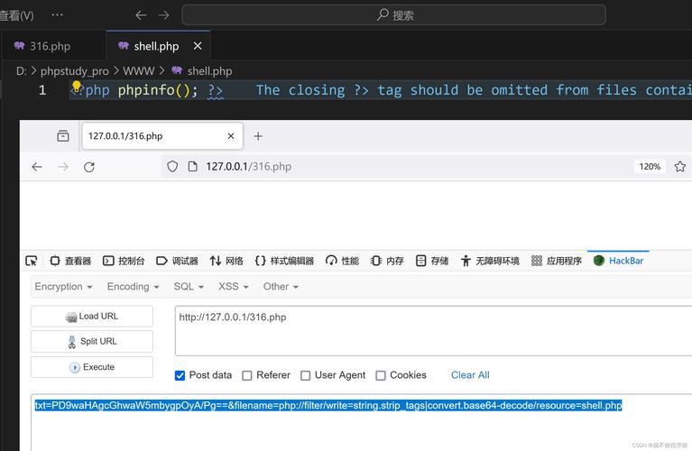The width and height of the screenshot is (692, 451).
Task: Close the 127.0.0.1/316.php browser tab
Action: click(231, 136)
